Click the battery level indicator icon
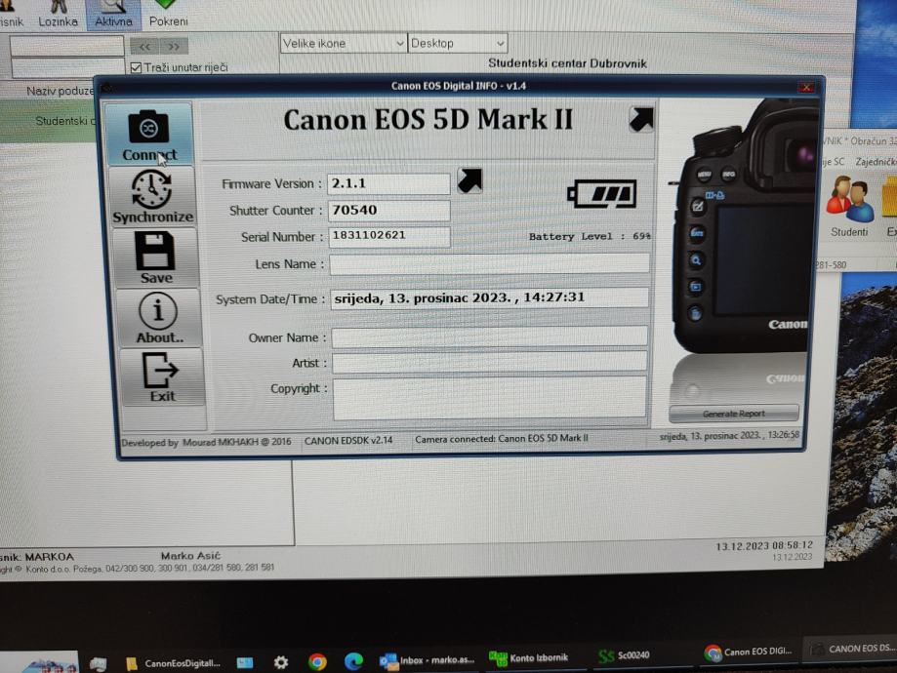897x673 pixels. click(x=601, y=194)
